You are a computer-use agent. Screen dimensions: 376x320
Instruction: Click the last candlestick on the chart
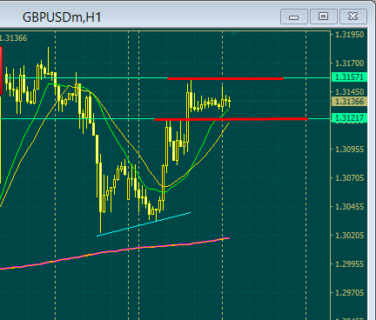[230, 102]
